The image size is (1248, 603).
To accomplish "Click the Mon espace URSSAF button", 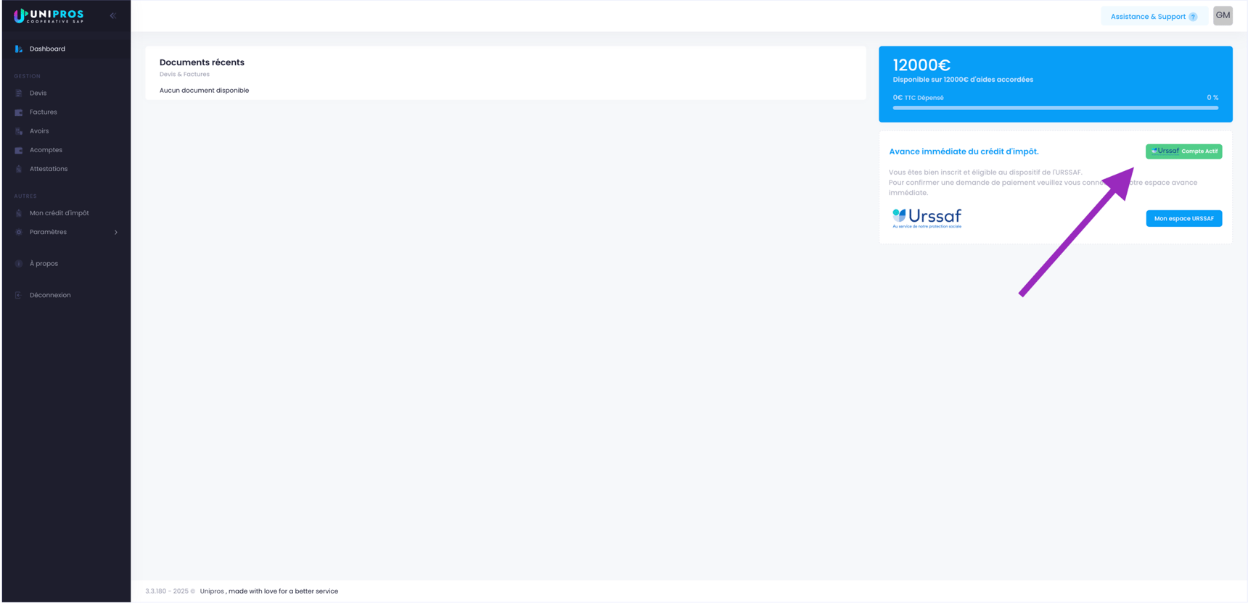I will point(1183,218).
